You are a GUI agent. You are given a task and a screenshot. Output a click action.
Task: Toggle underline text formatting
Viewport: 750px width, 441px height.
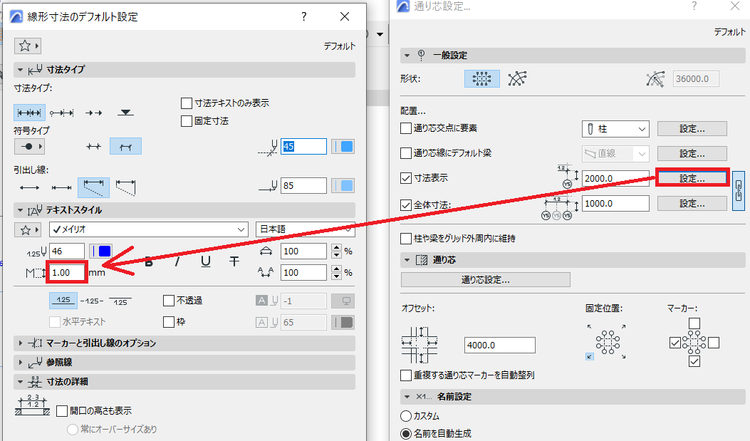click(206, 261)
